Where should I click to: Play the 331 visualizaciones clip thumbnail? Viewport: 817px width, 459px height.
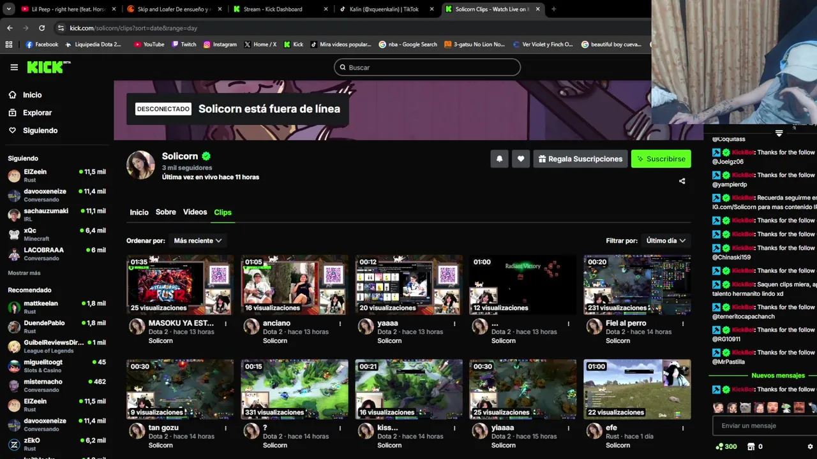coord(294,389)
